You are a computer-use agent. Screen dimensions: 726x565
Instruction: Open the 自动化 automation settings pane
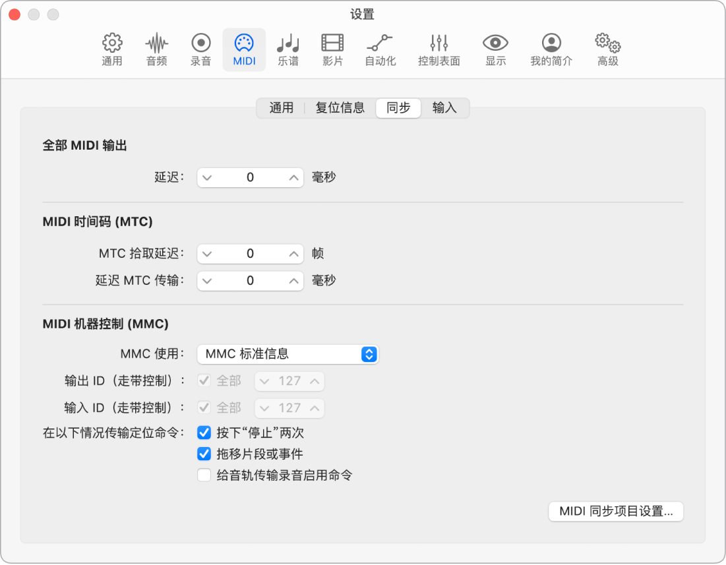tap(380, 49)
